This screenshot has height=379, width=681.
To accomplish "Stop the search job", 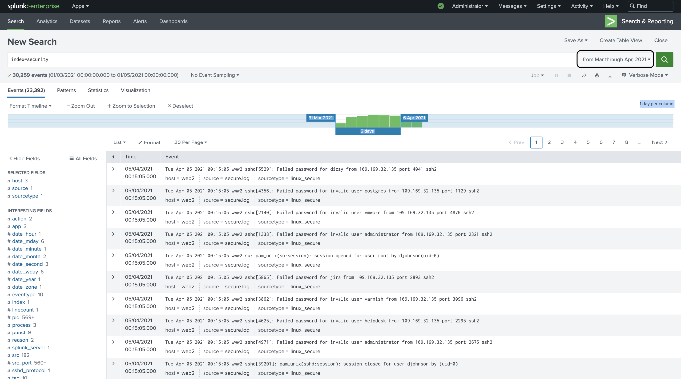I will point(569,75).
